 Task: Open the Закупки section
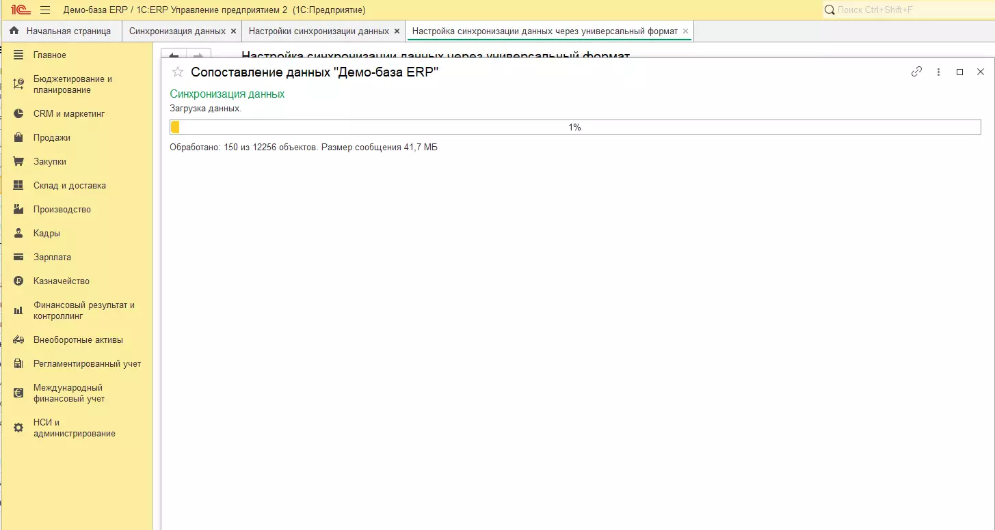click(77, 161)
